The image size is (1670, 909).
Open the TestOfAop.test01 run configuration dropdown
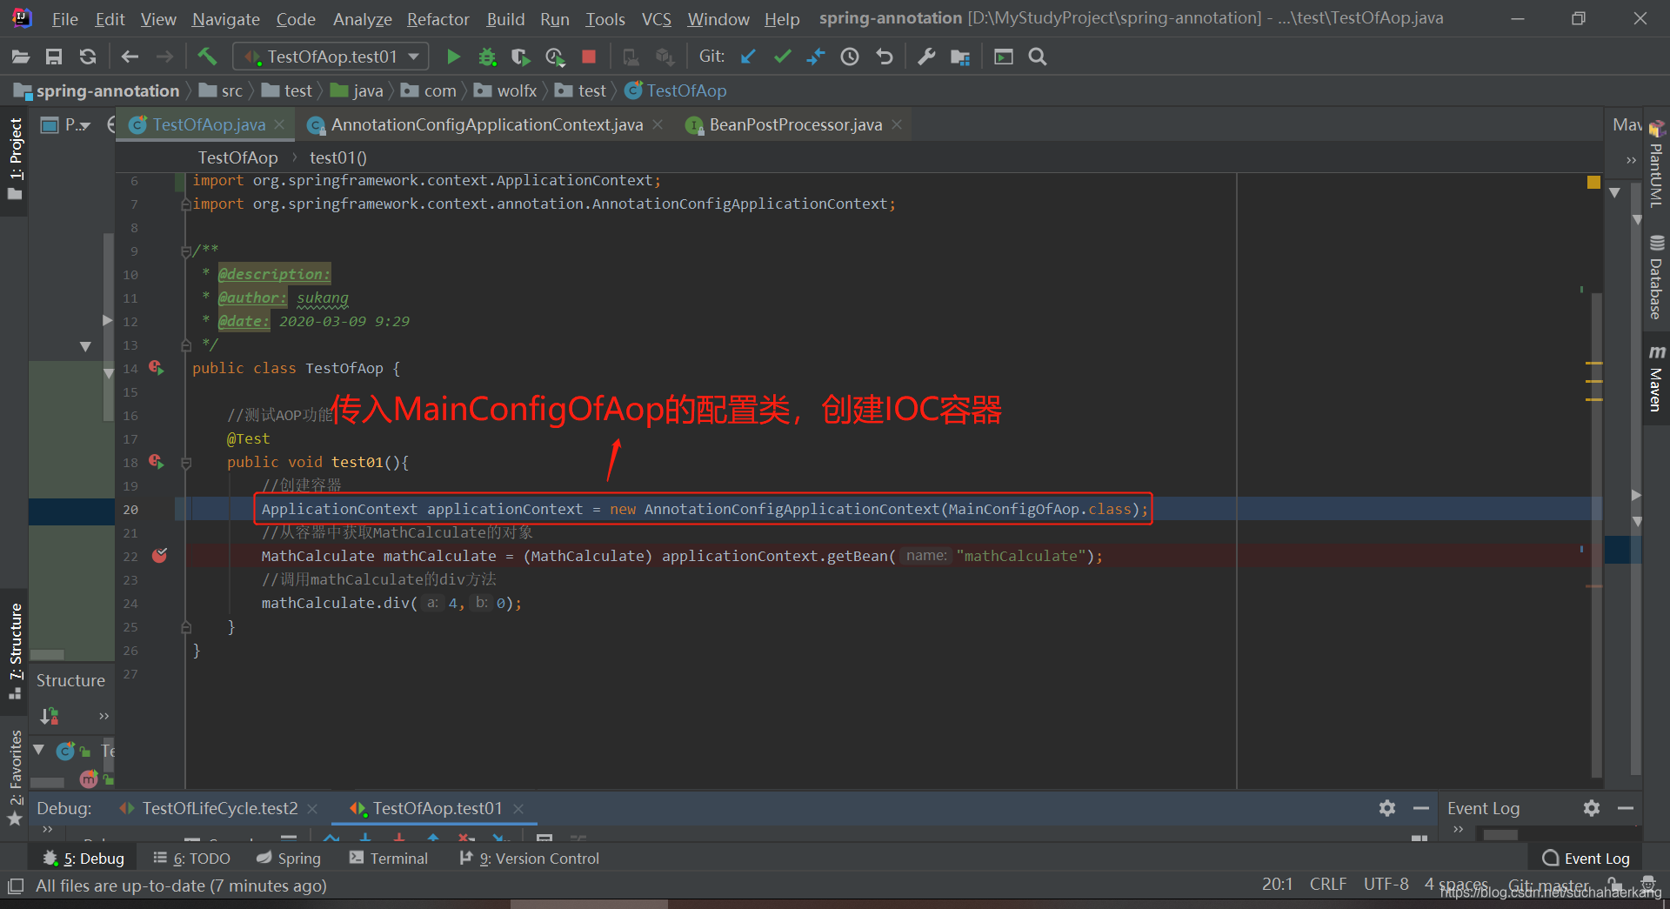click(331, 57)
